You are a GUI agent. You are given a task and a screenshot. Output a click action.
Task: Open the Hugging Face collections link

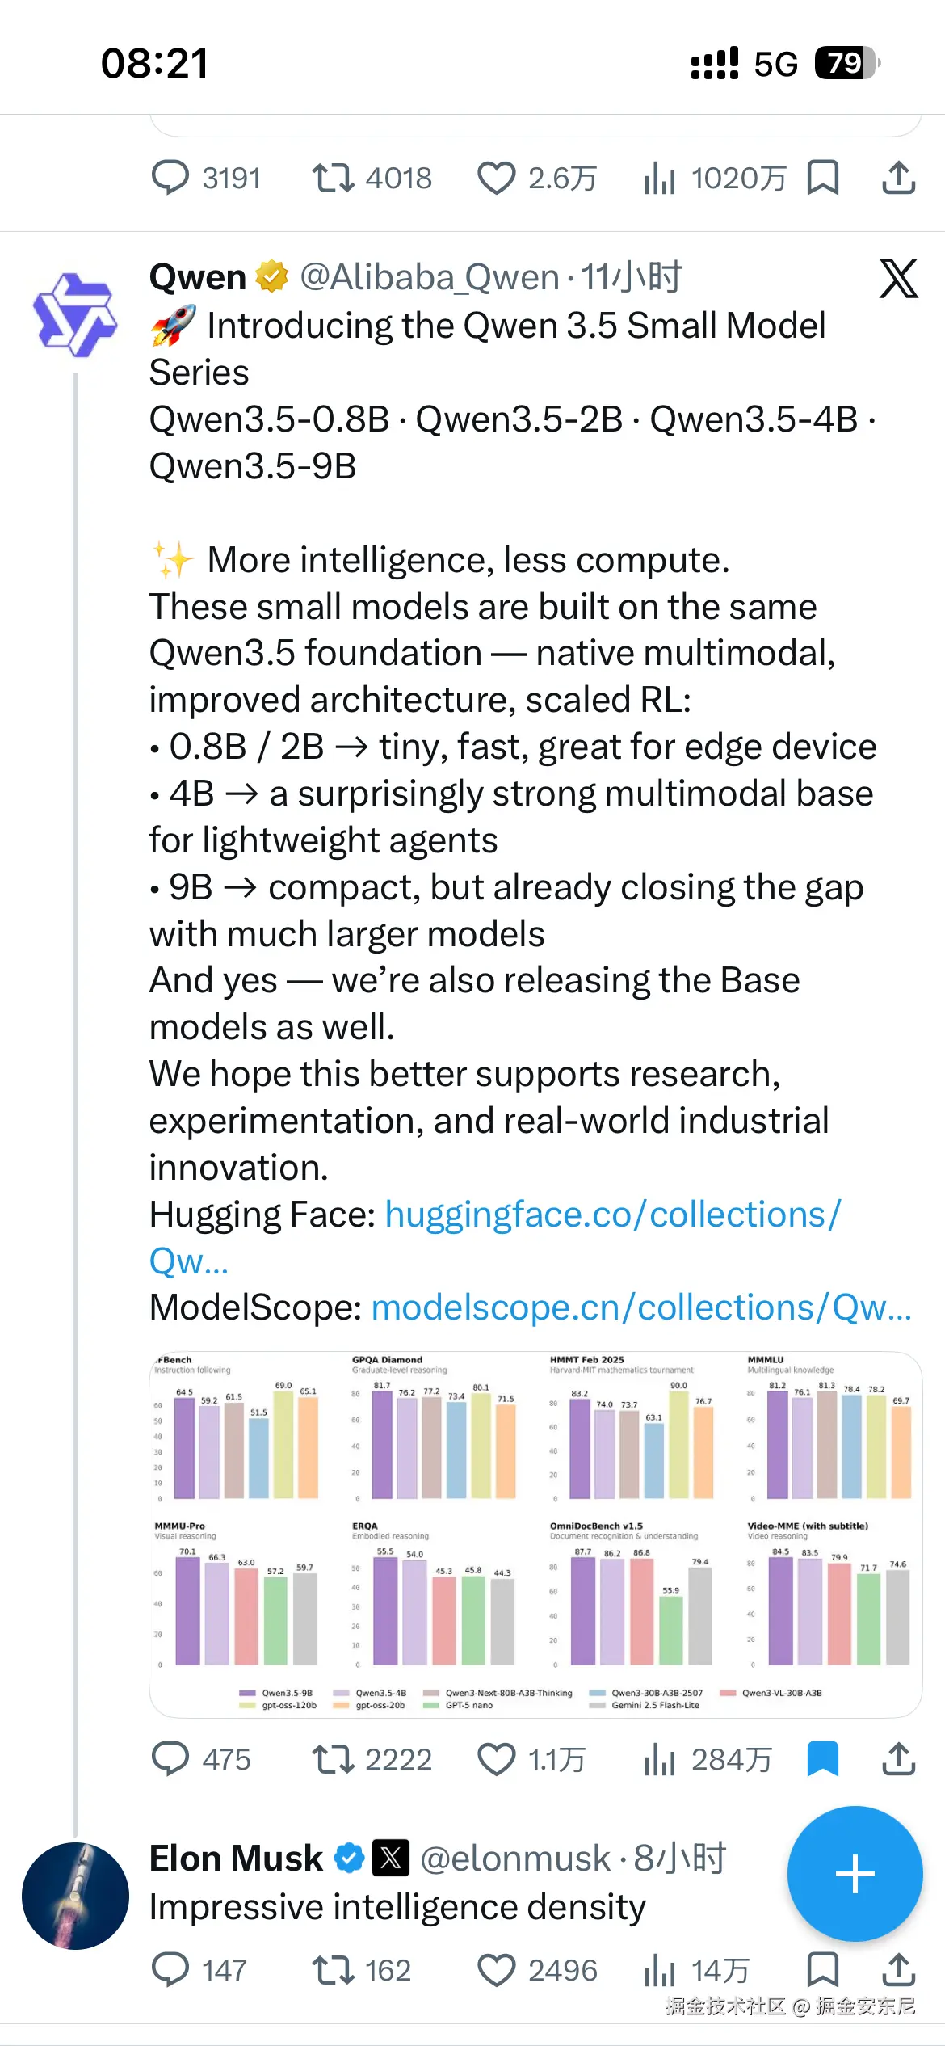point(612,1215)
